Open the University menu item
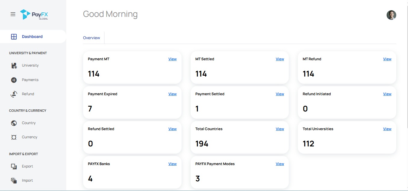This screenshot has height=191, width=408. [30, 65]
